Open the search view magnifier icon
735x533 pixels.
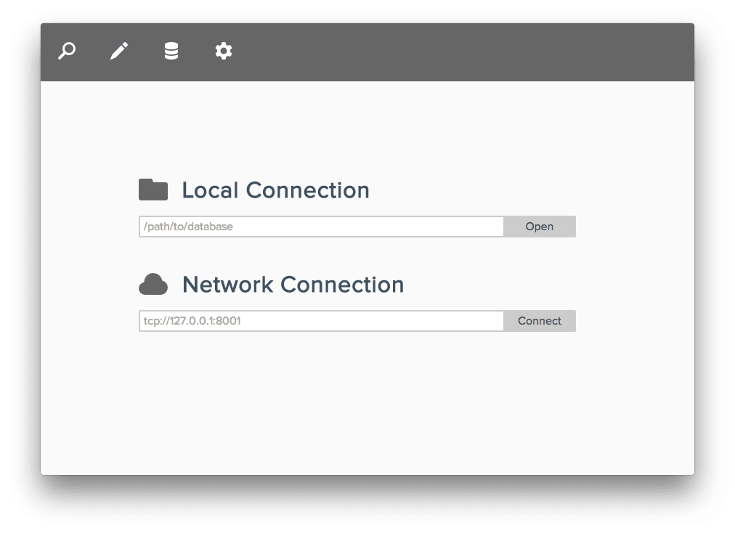(x=67, y=51)
